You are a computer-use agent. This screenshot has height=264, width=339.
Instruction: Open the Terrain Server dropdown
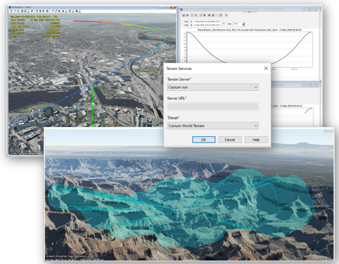pos(213,87)
